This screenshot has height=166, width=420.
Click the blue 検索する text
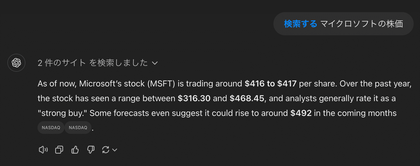300,24
